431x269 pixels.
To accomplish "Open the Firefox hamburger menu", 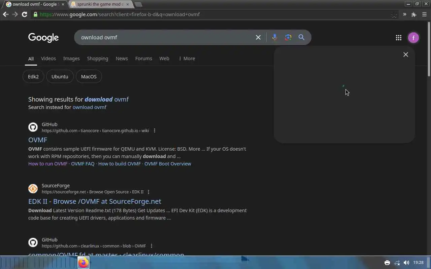I will pos(424,14).
